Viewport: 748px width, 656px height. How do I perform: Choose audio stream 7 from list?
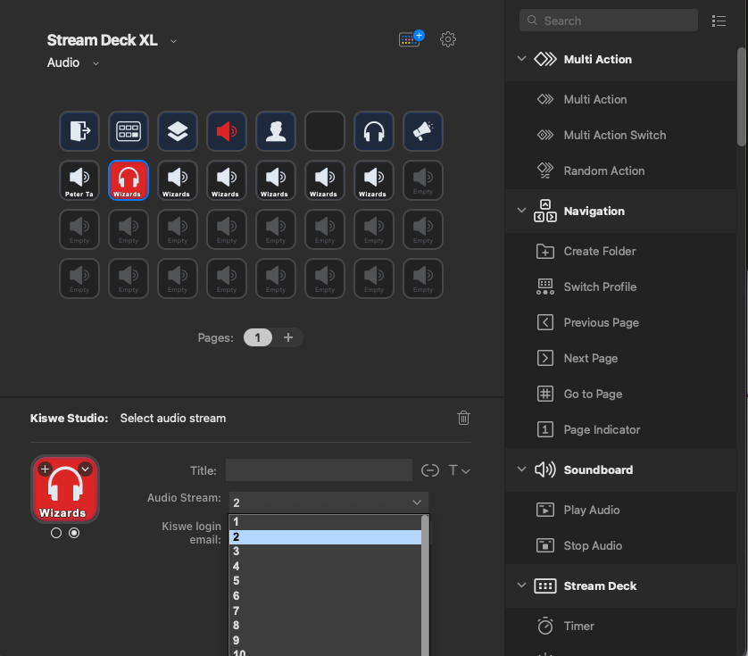(325, 610)
